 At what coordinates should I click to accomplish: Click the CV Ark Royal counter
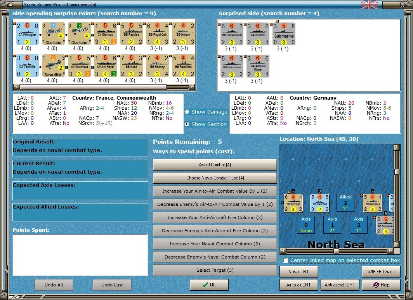[105, 66]
